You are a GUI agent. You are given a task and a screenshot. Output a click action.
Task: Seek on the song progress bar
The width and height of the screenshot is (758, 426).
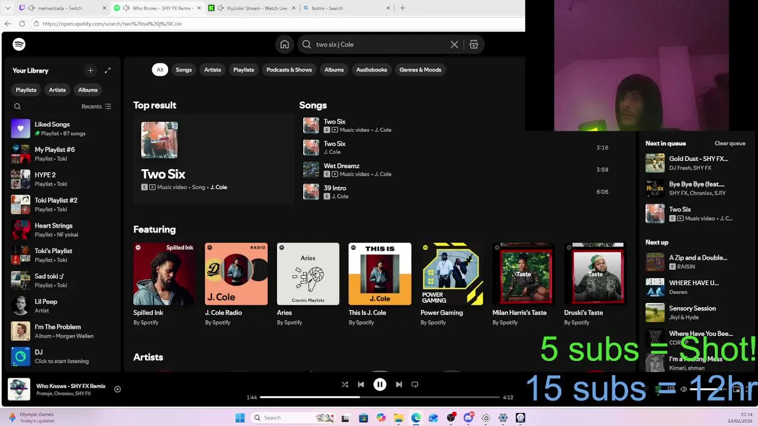(x=380, y=397)
